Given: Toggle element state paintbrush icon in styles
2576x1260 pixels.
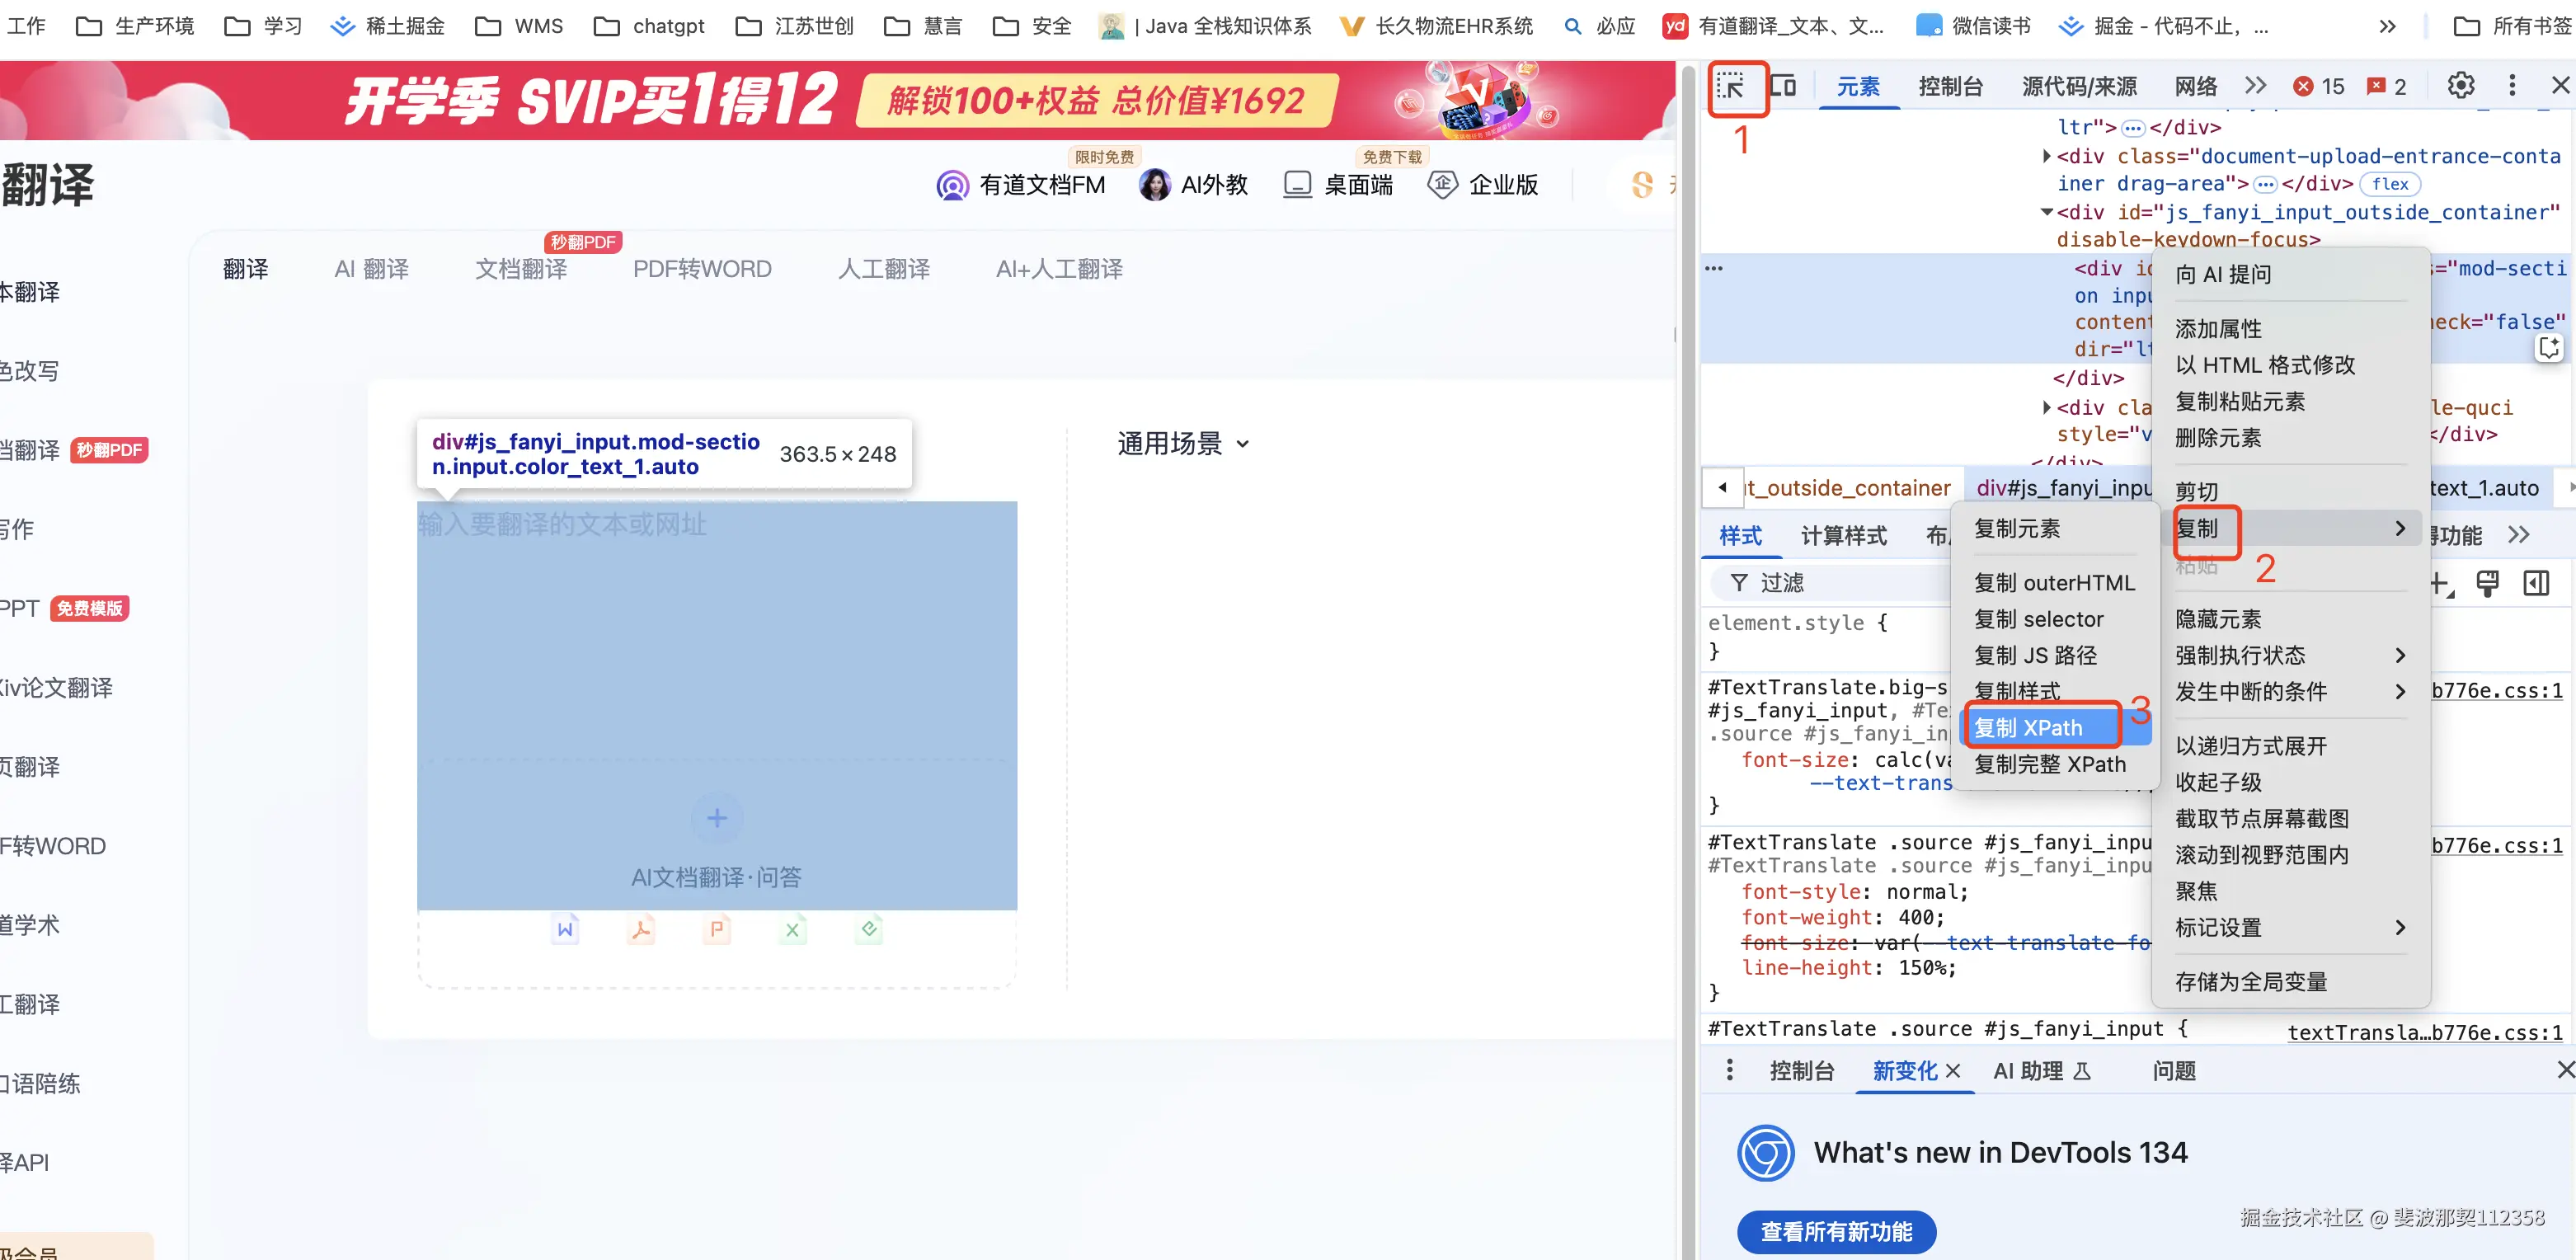Looking at the screenshot, I should [2487, 583].
